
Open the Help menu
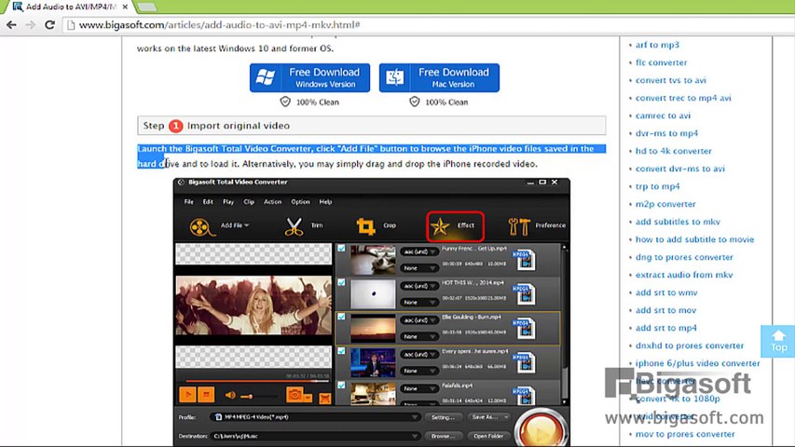coord(325,202)
